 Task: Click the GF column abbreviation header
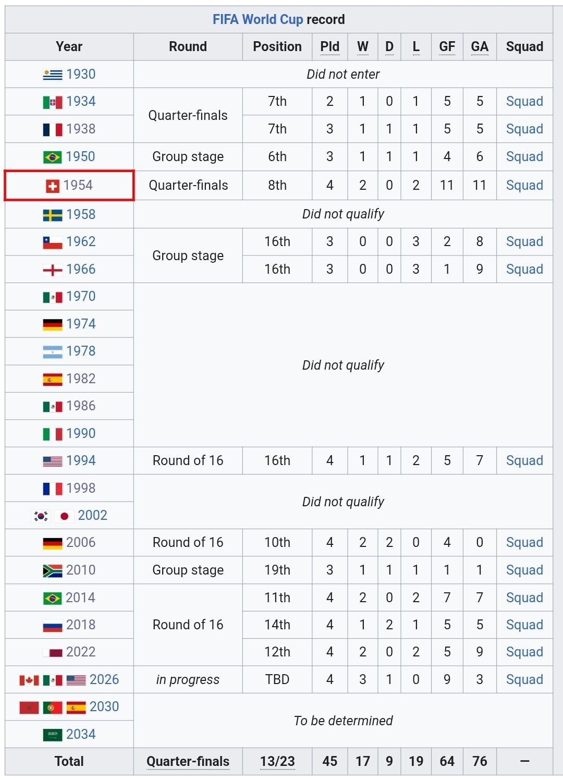click(447, 47)
